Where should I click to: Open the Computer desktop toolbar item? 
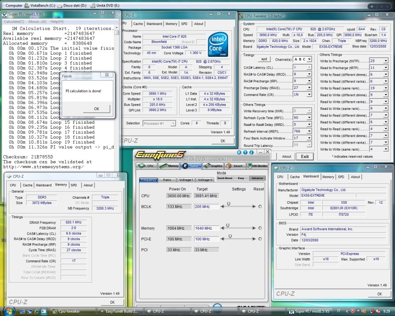click(14, 5)
